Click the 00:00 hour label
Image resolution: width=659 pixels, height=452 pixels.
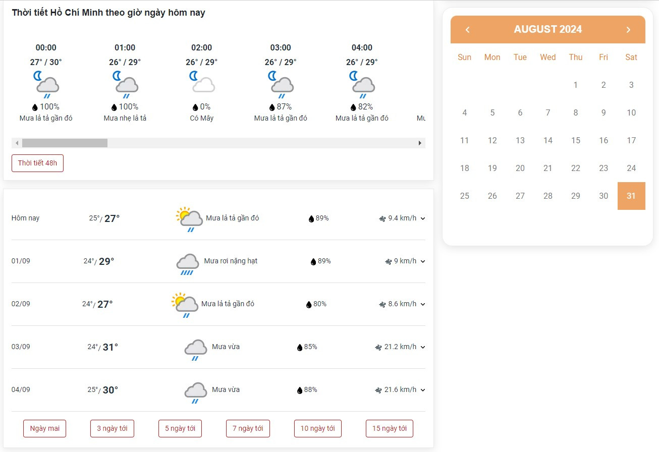pos(46,47)
